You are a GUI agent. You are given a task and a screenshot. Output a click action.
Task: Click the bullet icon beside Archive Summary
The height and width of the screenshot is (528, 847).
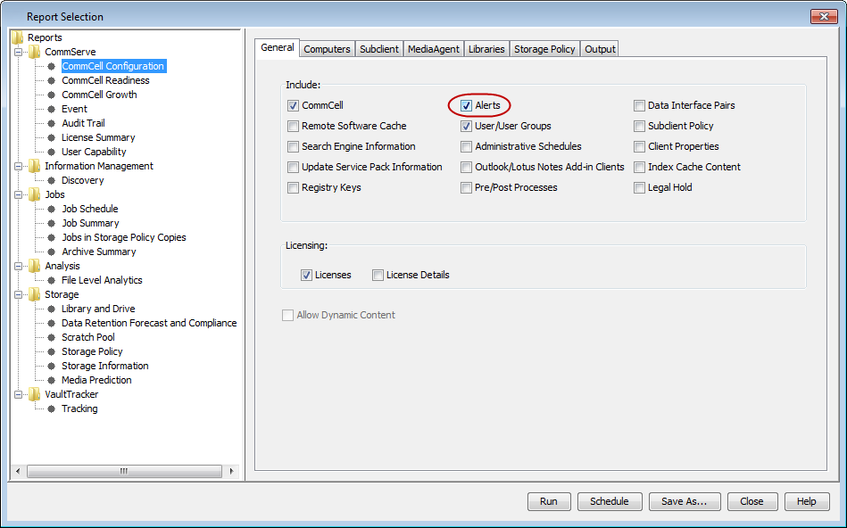(x=51, y=252)
